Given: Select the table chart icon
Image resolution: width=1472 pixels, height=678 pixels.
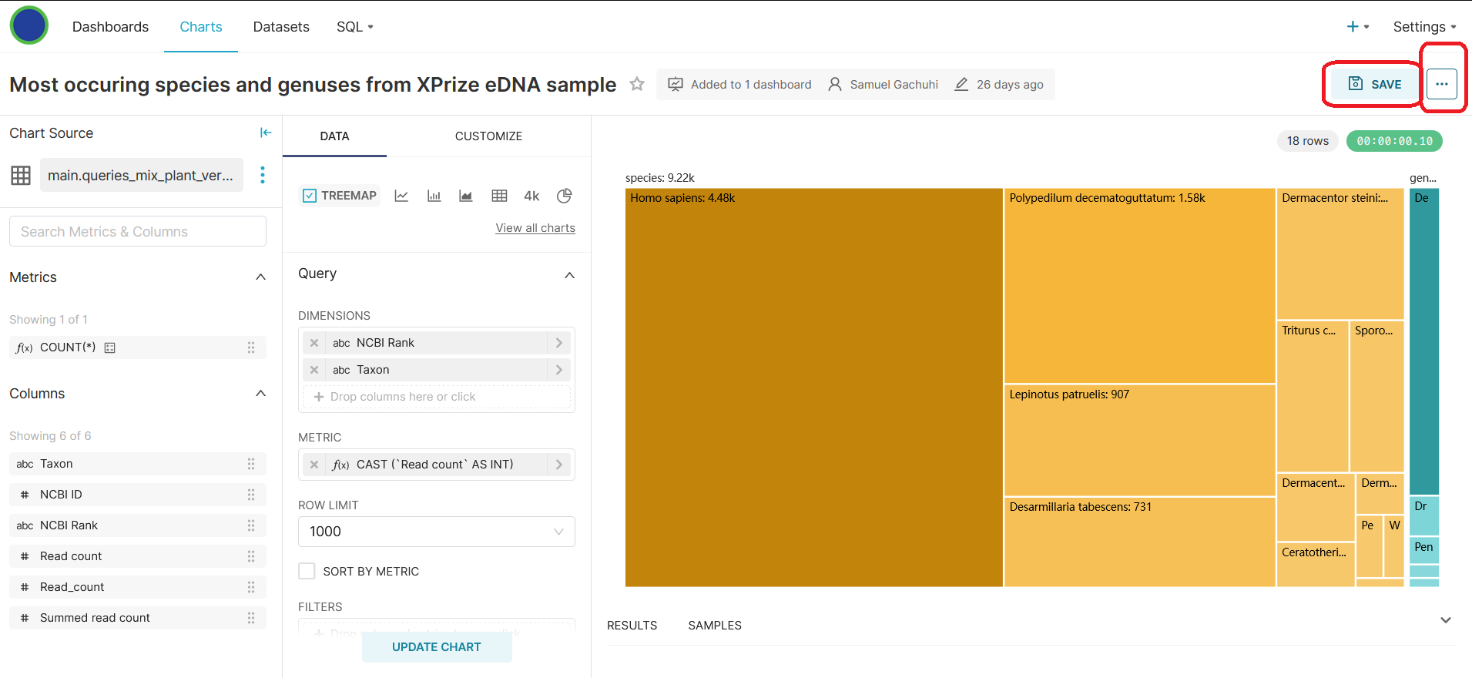Looking at the screenshot, I should [x=499, y=196].
